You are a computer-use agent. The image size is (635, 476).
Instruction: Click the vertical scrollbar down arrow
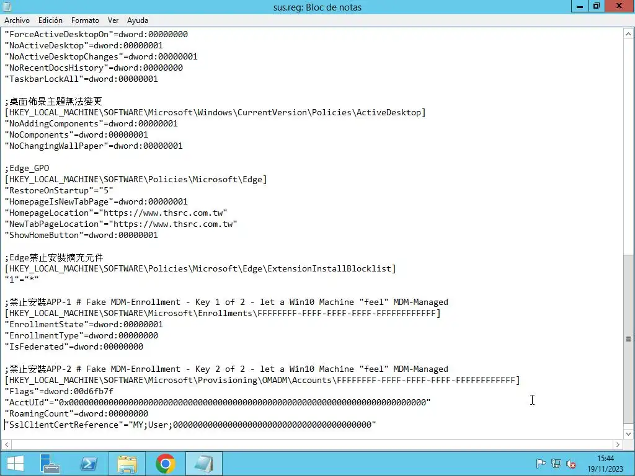[x=628, y=433]
